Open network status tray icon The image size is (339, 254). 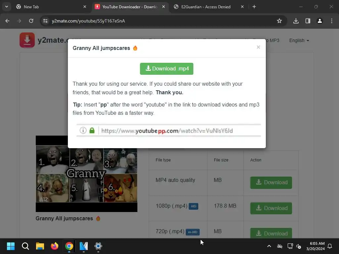(290, 246)
